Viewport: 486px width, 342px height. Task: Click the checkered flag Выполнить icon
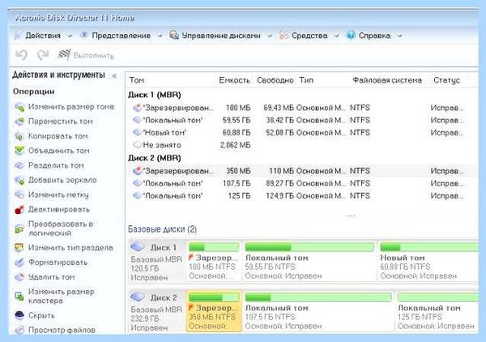[64, 55]
